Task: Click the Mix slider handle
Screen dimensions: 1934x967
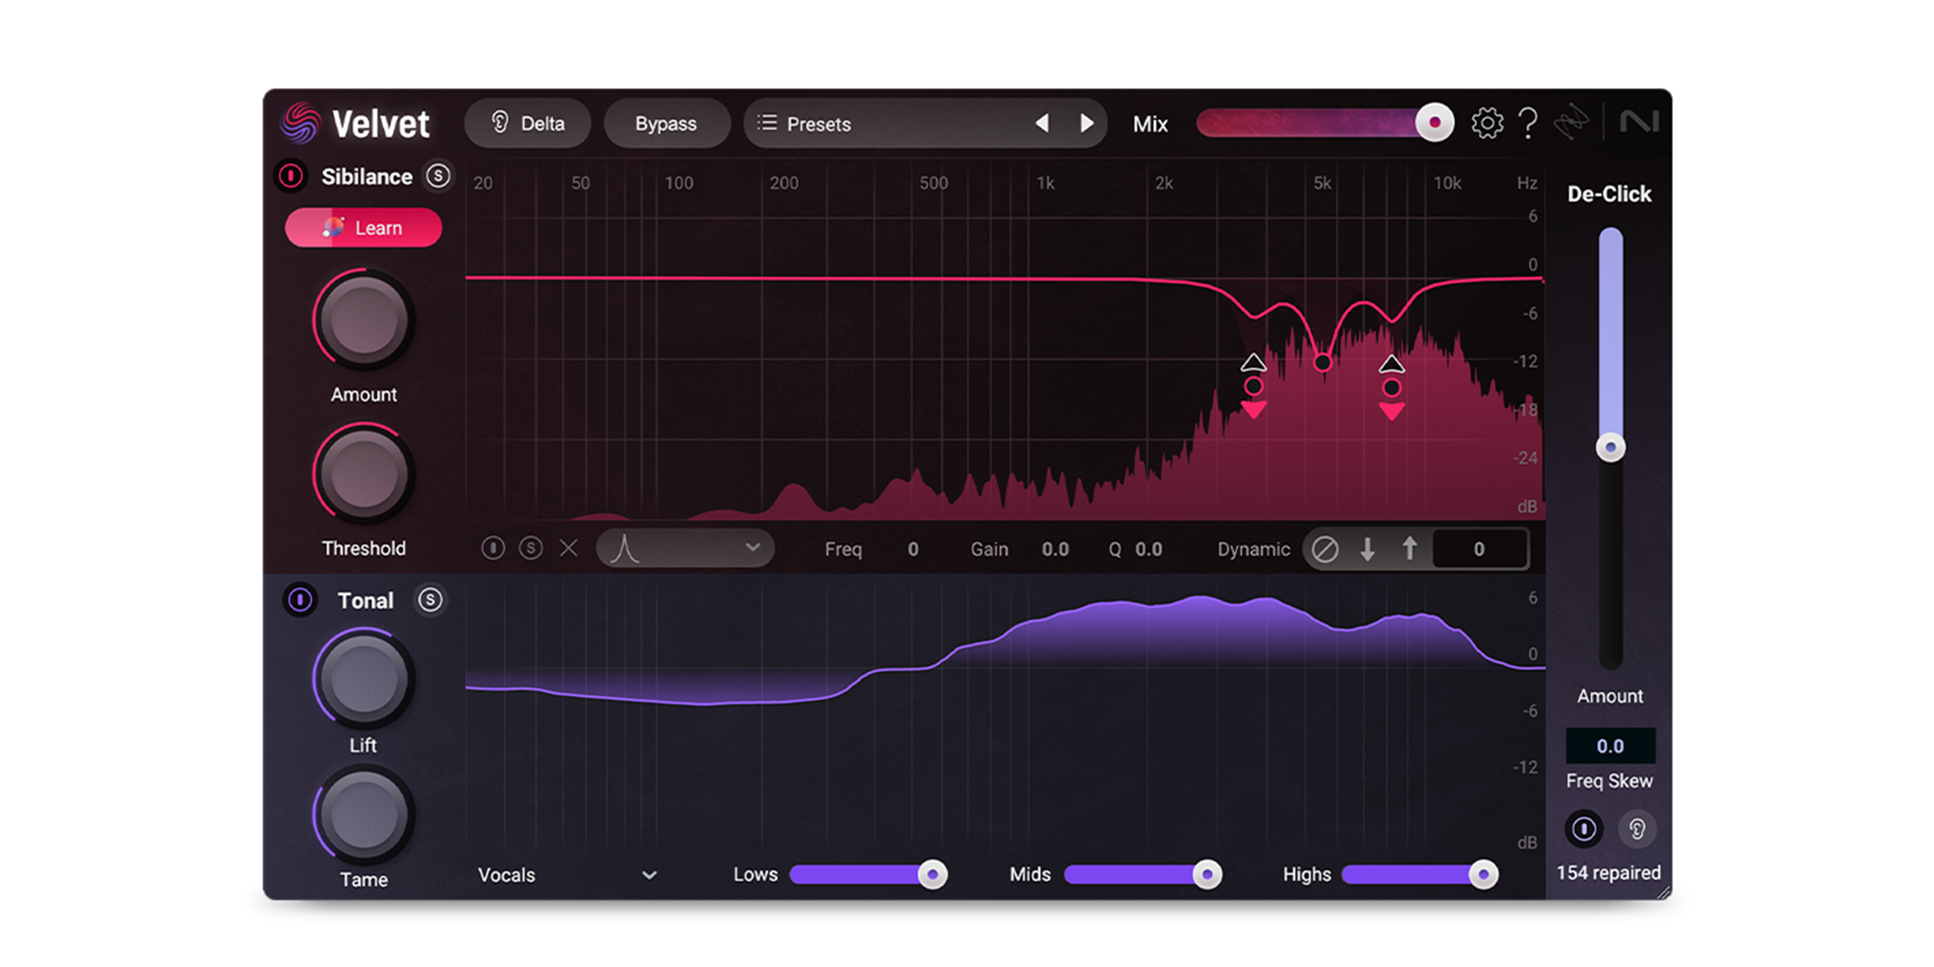Action: (1434, 123)
